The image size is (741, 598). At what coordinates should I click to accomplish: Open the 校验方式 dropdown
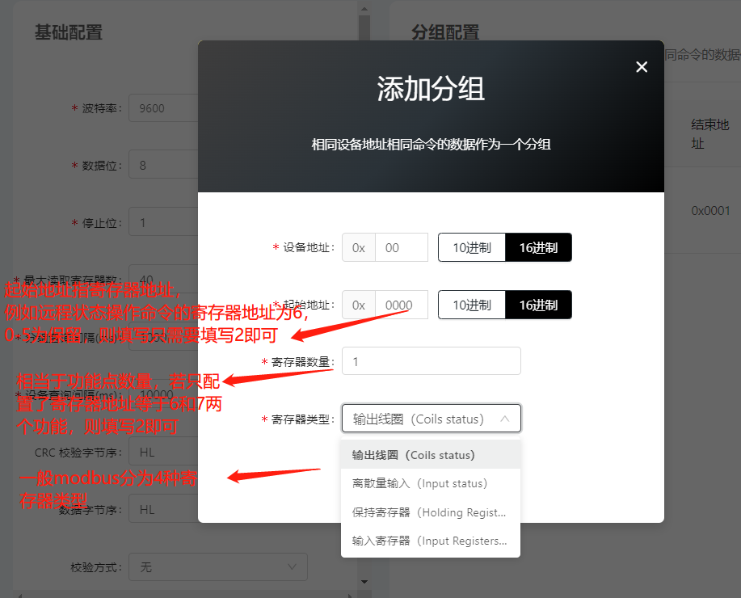point(218,566)
